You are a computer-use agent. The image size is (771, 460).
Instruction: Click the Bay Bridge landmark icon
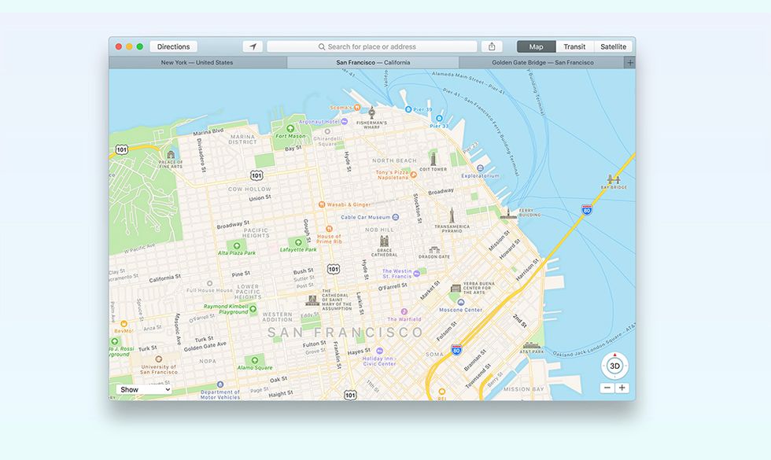613,179
